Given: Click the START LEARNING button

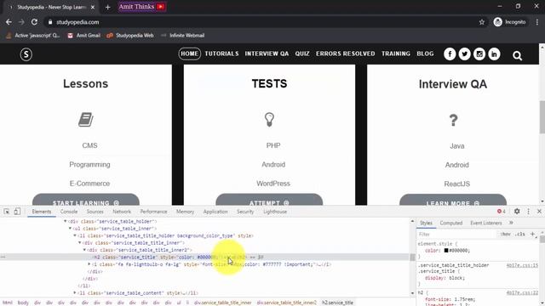Looking at the screenshot, I should coord(86,200).
